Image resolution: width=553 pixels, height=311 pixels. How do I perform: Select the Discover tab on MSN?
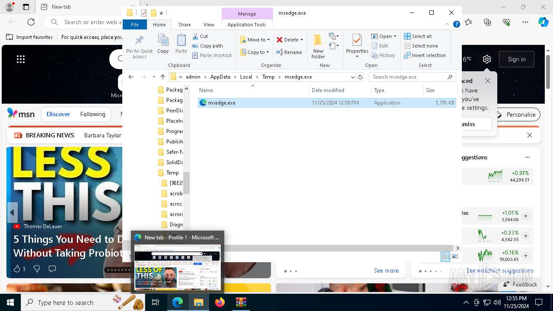(x=58, y=114)
